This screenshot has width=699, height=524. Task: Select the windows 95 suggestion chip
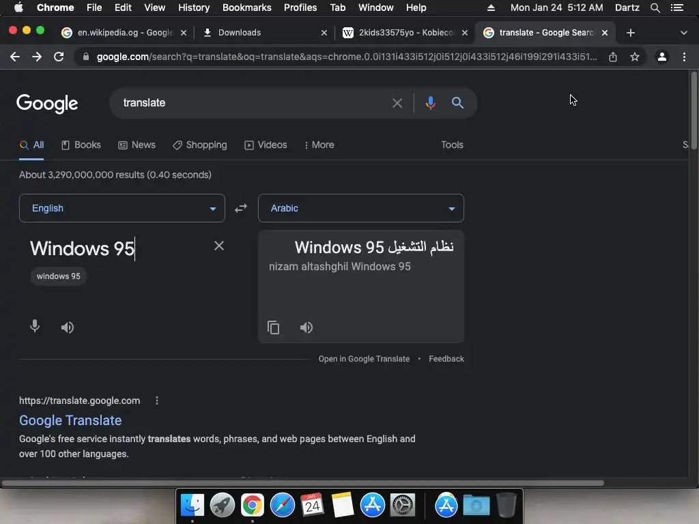point(59,276)
